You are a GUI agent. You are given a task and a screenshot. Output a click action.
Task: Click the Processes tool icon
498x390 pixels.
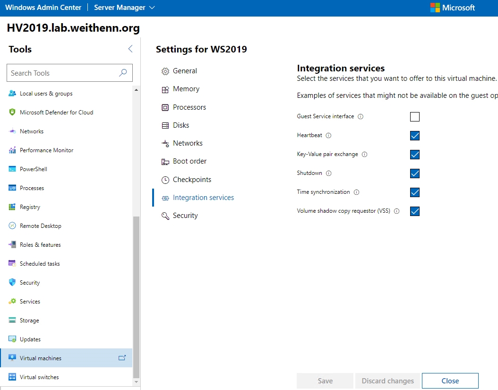12,188
